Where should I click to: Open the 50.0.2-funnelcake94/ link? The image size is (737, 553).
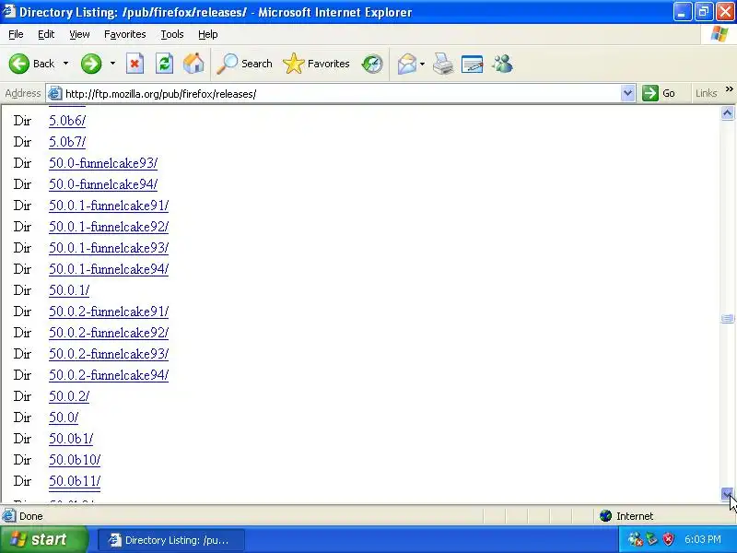coord(109,375)
